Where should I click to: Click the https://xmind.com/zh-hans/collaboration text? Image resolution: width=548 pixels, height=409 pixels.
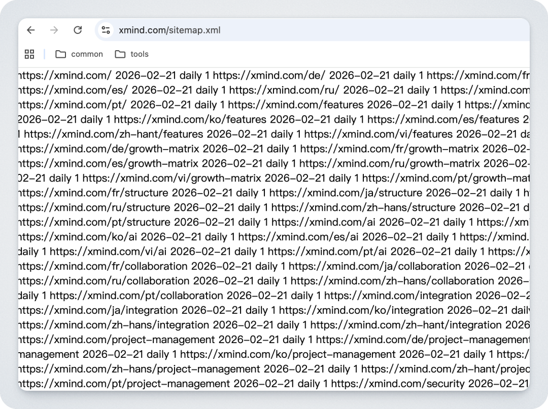(392, 281)
